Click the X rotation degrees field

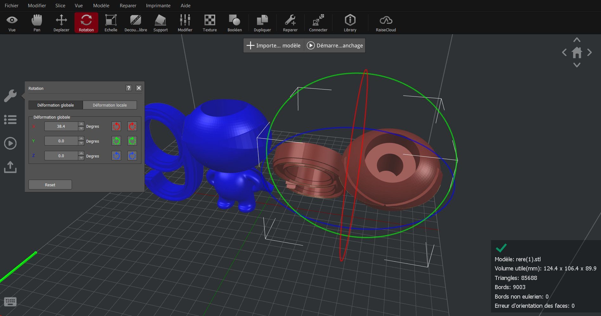click(61, 126)
